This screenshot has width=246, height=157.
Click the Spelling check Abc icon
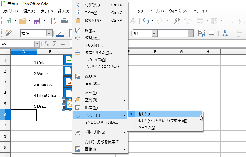187,21
